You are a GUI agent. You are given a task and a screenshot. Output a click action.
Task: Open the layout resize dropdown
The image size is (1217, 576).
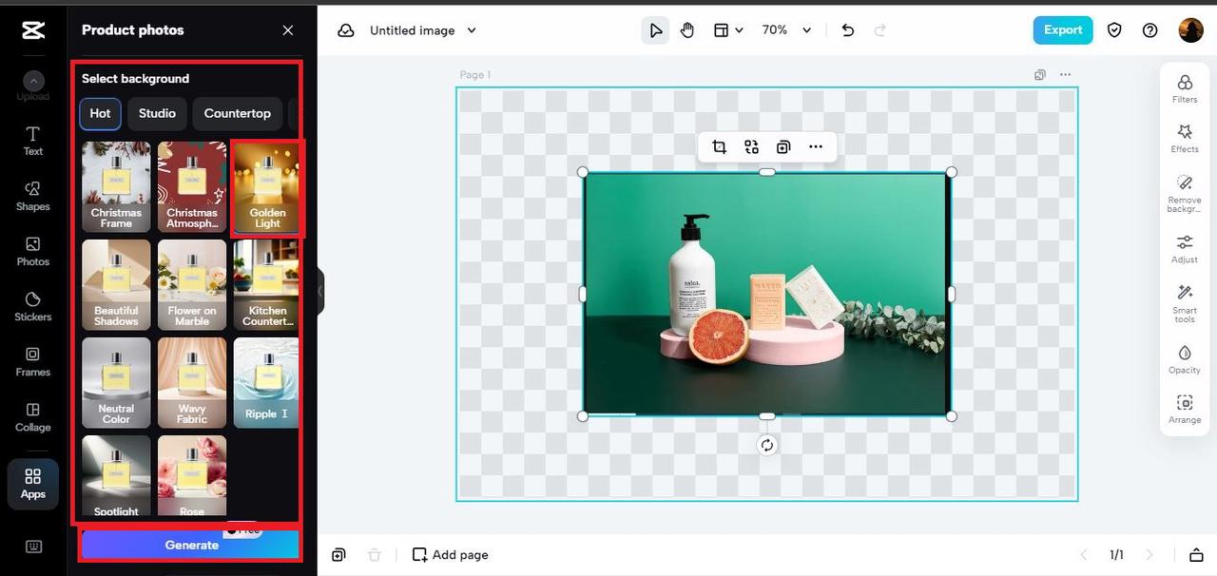[728, 30]
